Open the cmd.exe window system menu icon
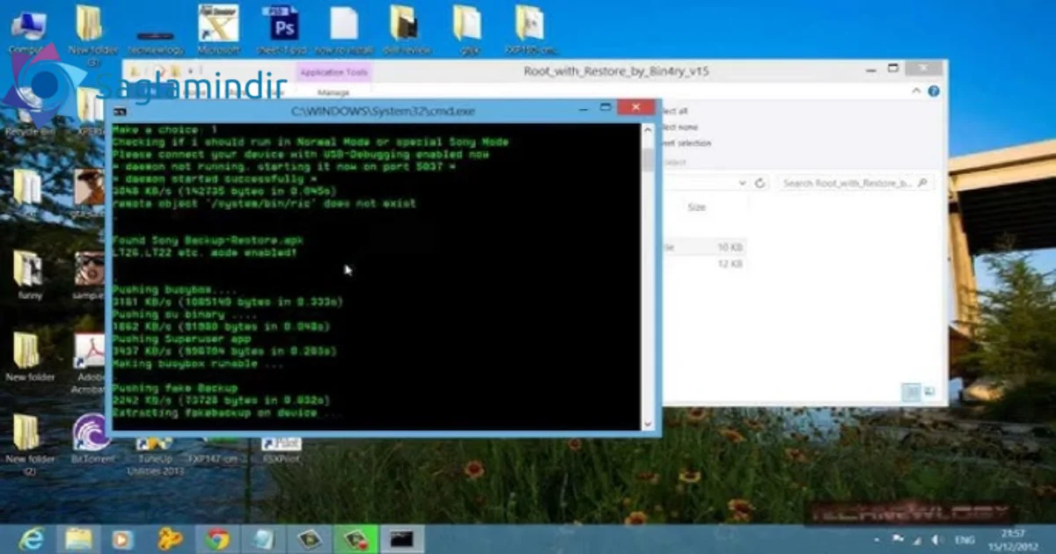The image size is (1056, 554). pyautogui.click(x=120, y=111)
